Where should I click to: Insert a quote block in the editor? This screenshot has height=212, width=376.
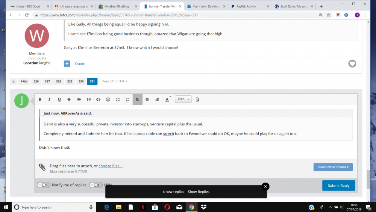click(x=89, y=99)
